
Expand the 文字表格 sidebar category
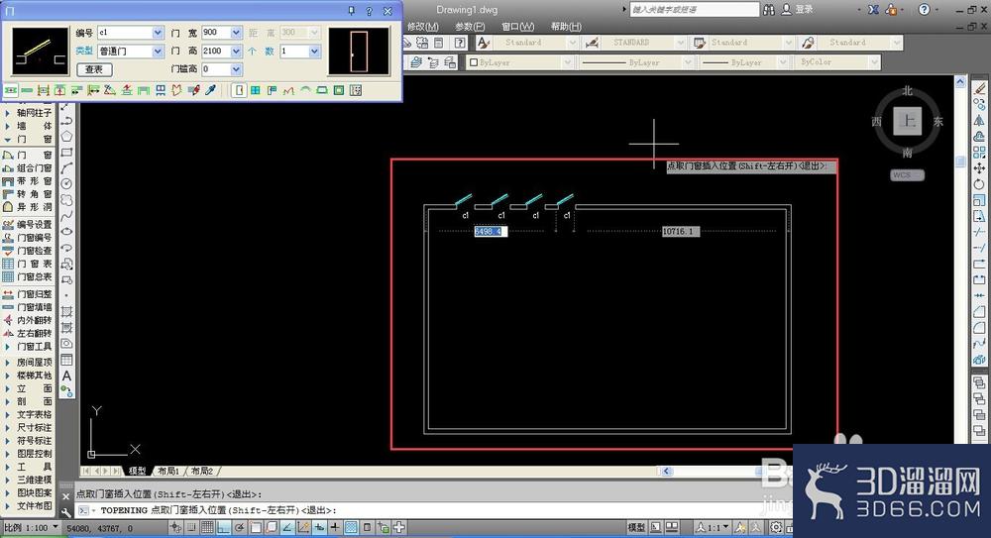(x=28, y=415)
